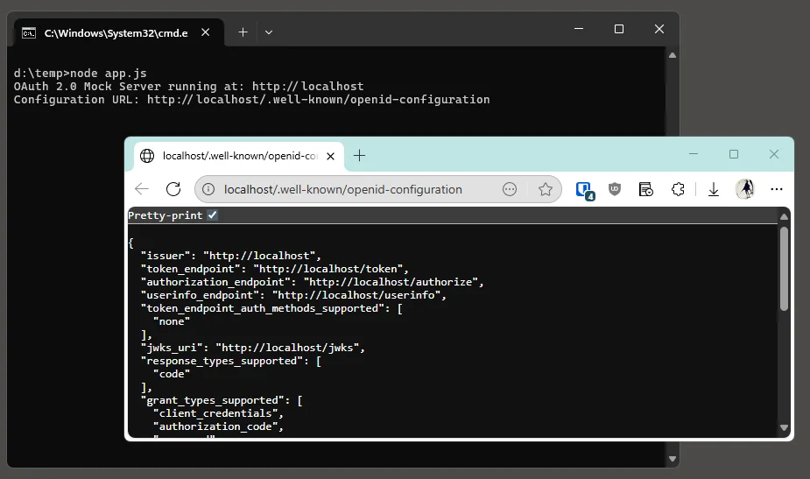Open browser Settings and more menu

tap(776, 189)
